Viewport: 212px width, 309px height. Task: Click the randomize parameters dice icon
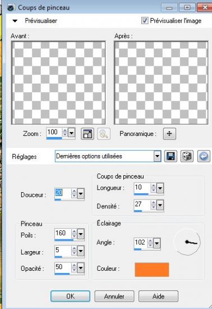[187, 157]
